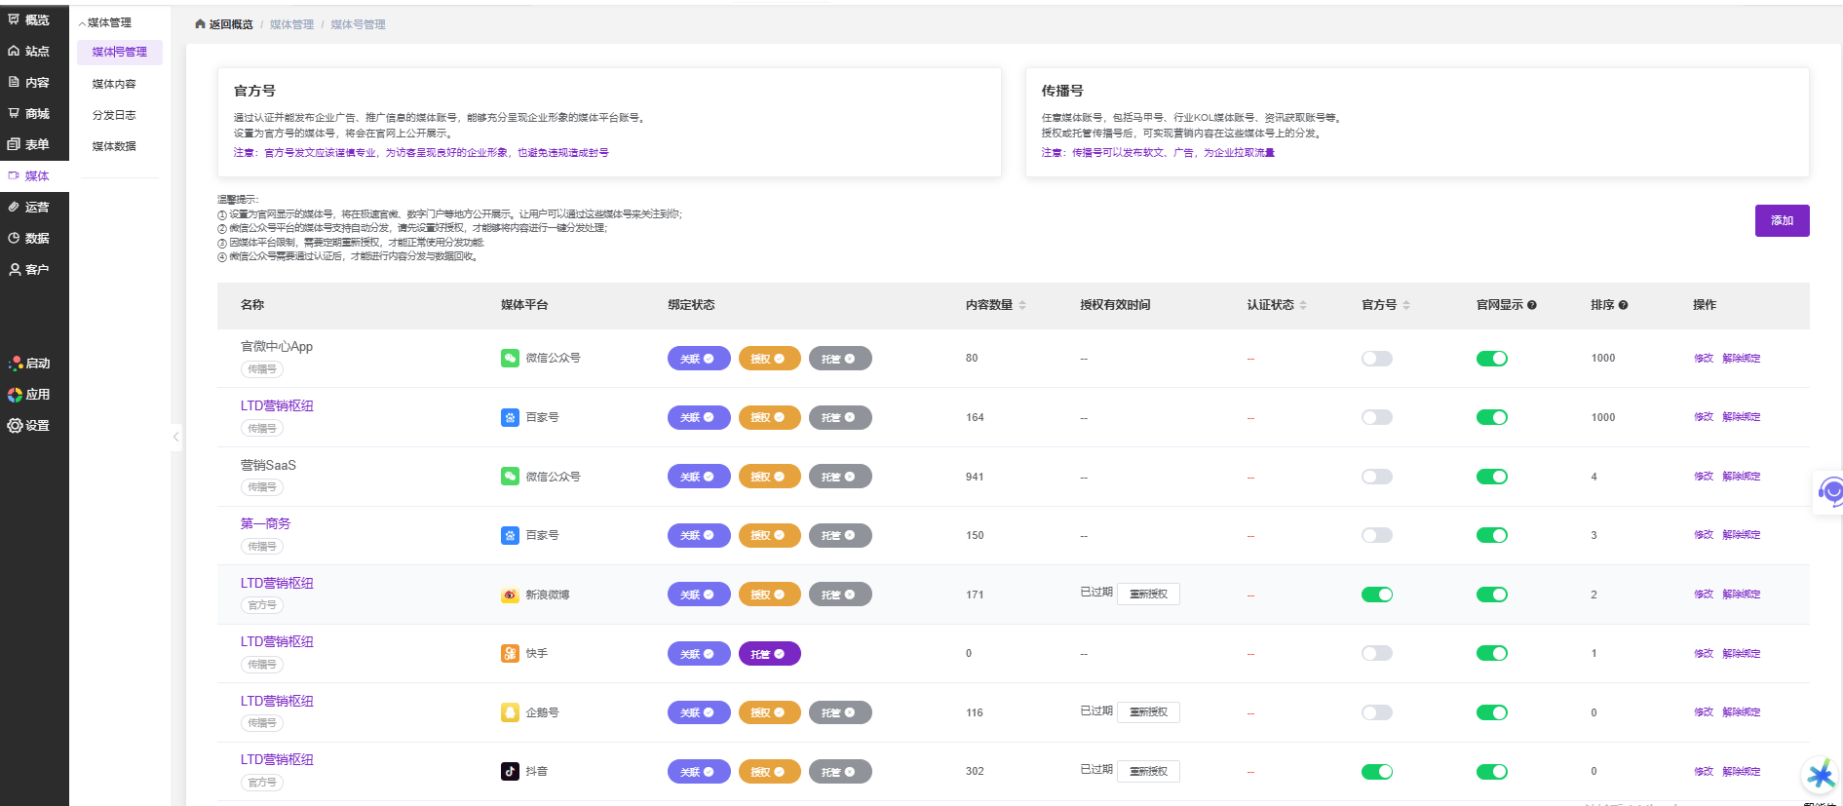Click 重新授权 for the 企鹅号 row
This screenshot has width=1843, height=806.
pos(1148,712)
